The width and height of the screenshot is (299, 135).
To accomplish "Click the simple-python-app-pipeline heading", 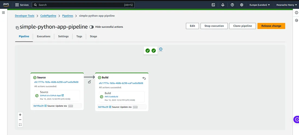I will [x=54, y=27].
